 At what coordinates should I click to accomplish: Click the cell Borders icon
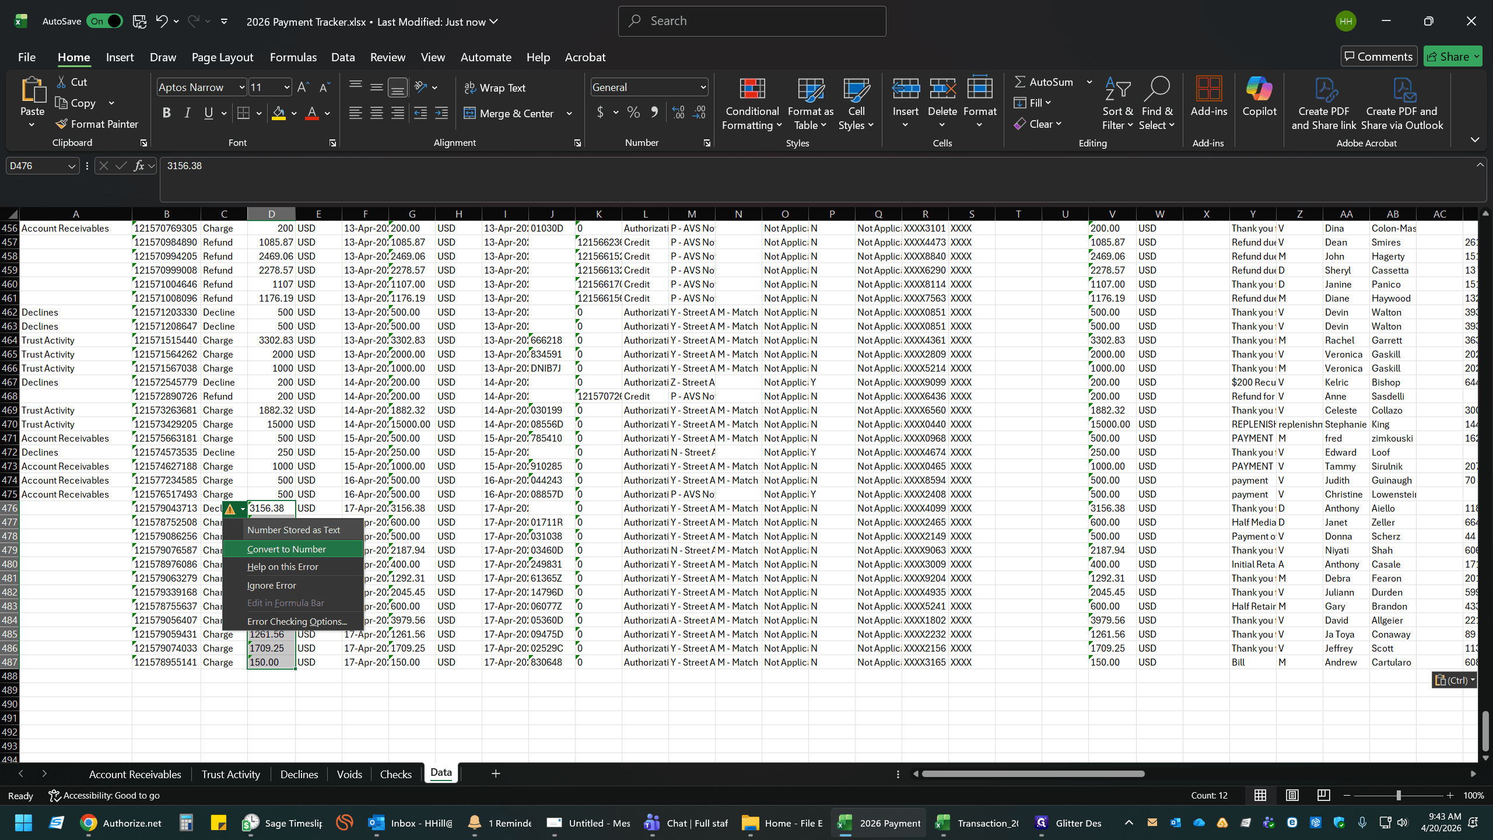[244, 113]
